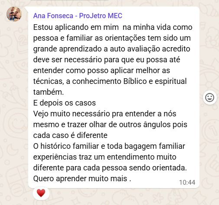This screenshot has width=219, height=205.
Task: Click the phrase 'conhecimento Bíblico e espiritual'
Action: coord(129,81)
